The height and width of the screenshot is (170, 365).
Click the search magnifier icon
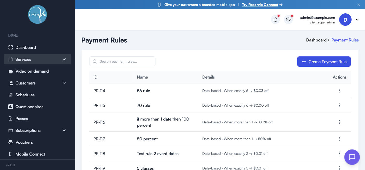[x=95, y=61]
